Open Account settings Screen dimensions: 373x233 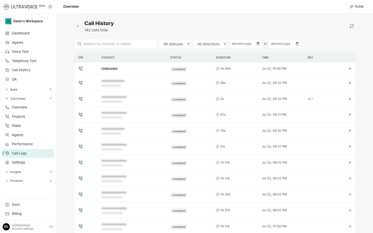[x=23, y=229]
